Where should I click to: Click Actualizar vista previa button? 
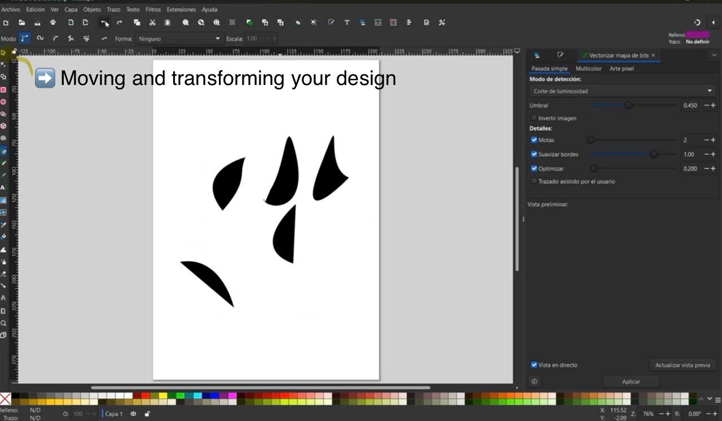(x=683, y=365)
